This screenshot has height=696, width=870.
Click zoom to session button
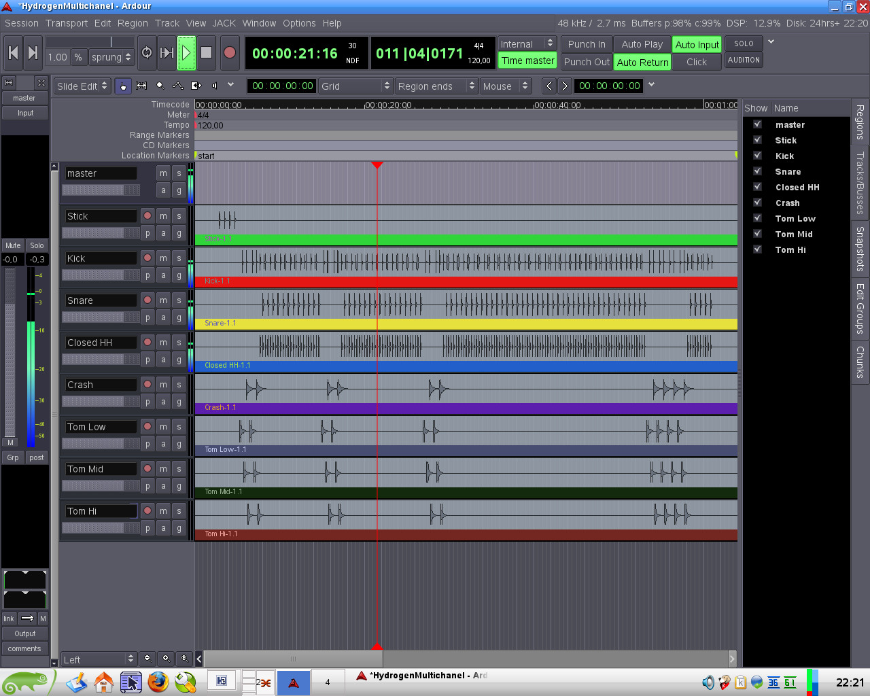(184, 659)
